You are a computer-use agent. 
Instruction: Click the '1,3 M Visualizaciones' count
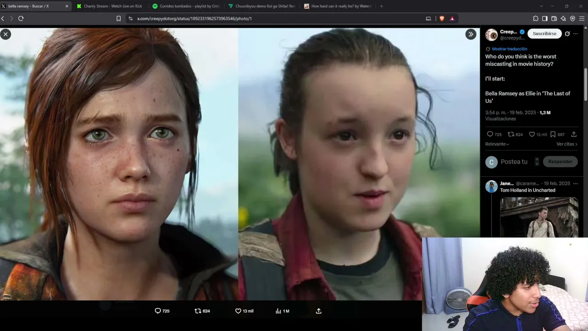click(x=518, y=115)
